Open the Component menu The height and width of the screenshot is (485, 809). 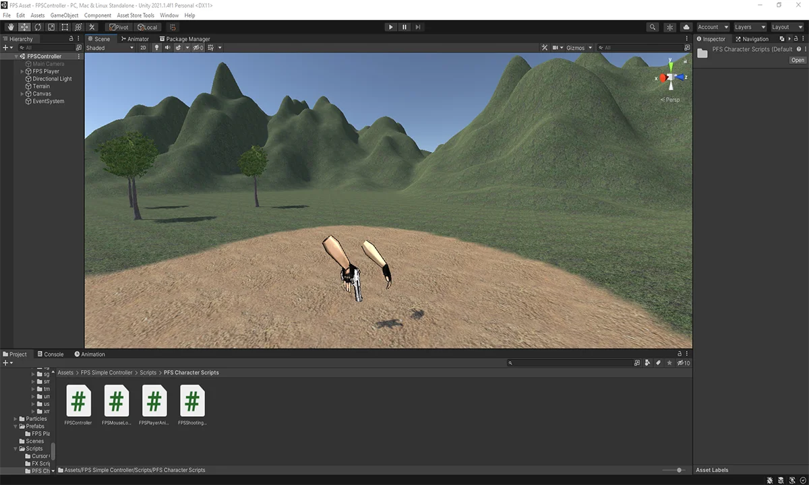[x=98, y=15]
